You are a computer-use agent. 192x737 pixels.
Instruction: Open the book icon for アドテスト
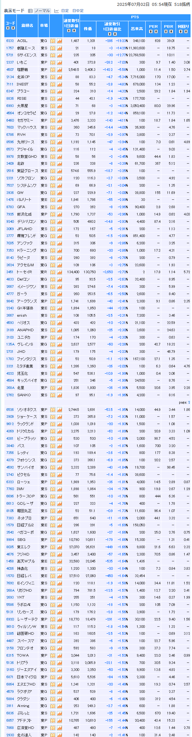click(53, 721)
